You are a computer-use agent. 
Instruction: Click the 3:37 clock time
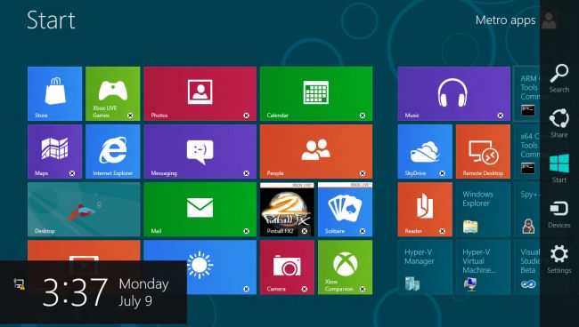[75, 292]
